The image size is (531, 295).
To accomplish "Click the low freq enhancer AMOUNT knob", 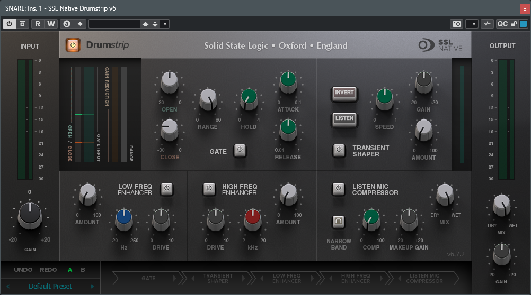I will coord(88,194).
